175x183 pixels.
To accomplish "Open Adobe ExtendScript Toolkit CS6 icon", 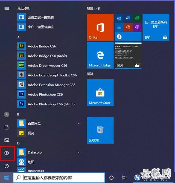I will tap(21, 75).
